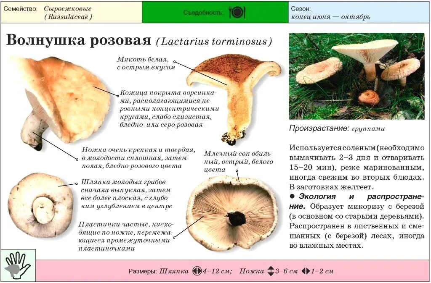Click the label 'Семейство:'

click(20, 9)
